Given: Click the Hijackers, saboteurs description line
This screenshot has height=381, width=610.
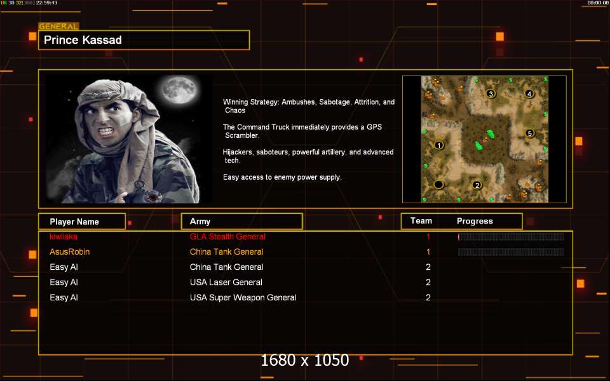Looking at the screenshot, I should coord(308,156).
